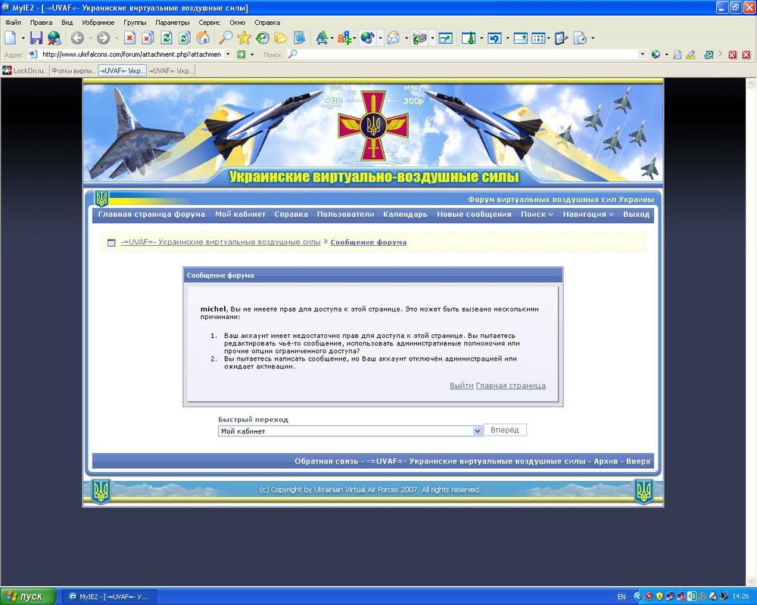Switch to the Фотки вирпи... browser tab

pos(73,70)
